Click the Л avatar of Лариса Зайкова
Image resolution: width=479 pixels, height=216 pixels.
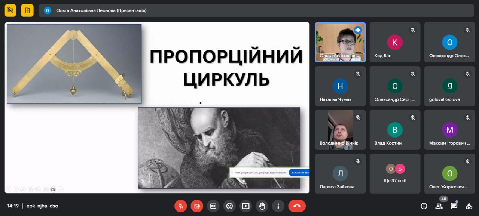pos(340,173)
